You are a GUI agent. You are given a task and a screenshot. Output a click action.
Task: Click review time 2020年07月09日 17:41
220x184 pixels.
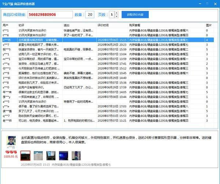pyautogui.click(x=112, y=64)
